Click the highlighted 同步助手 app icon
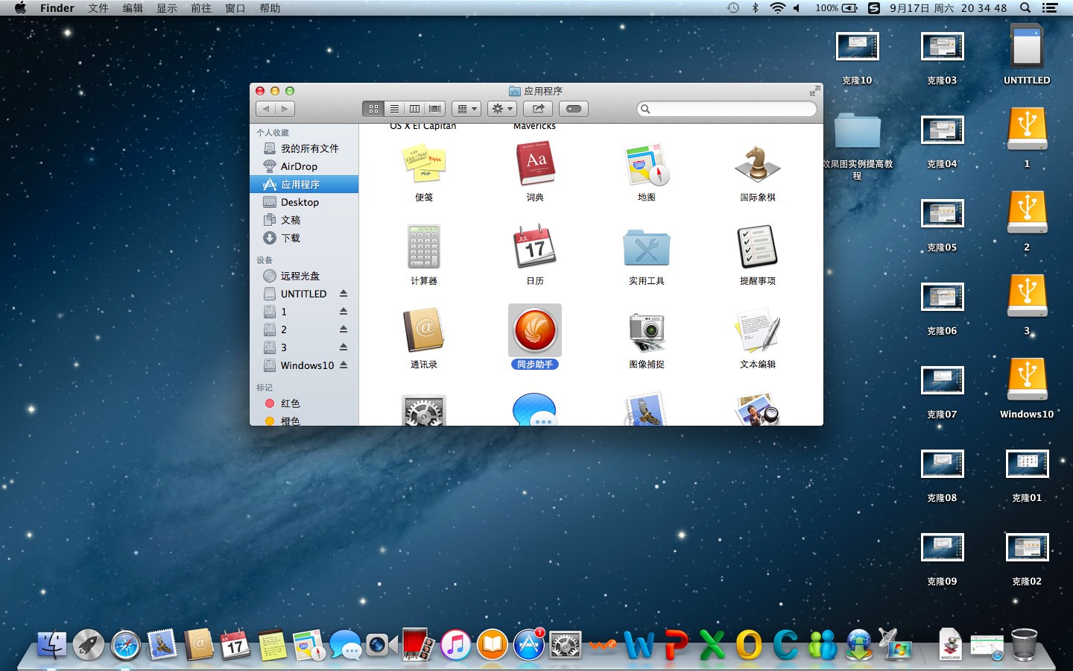 click(x=535, y=330)
